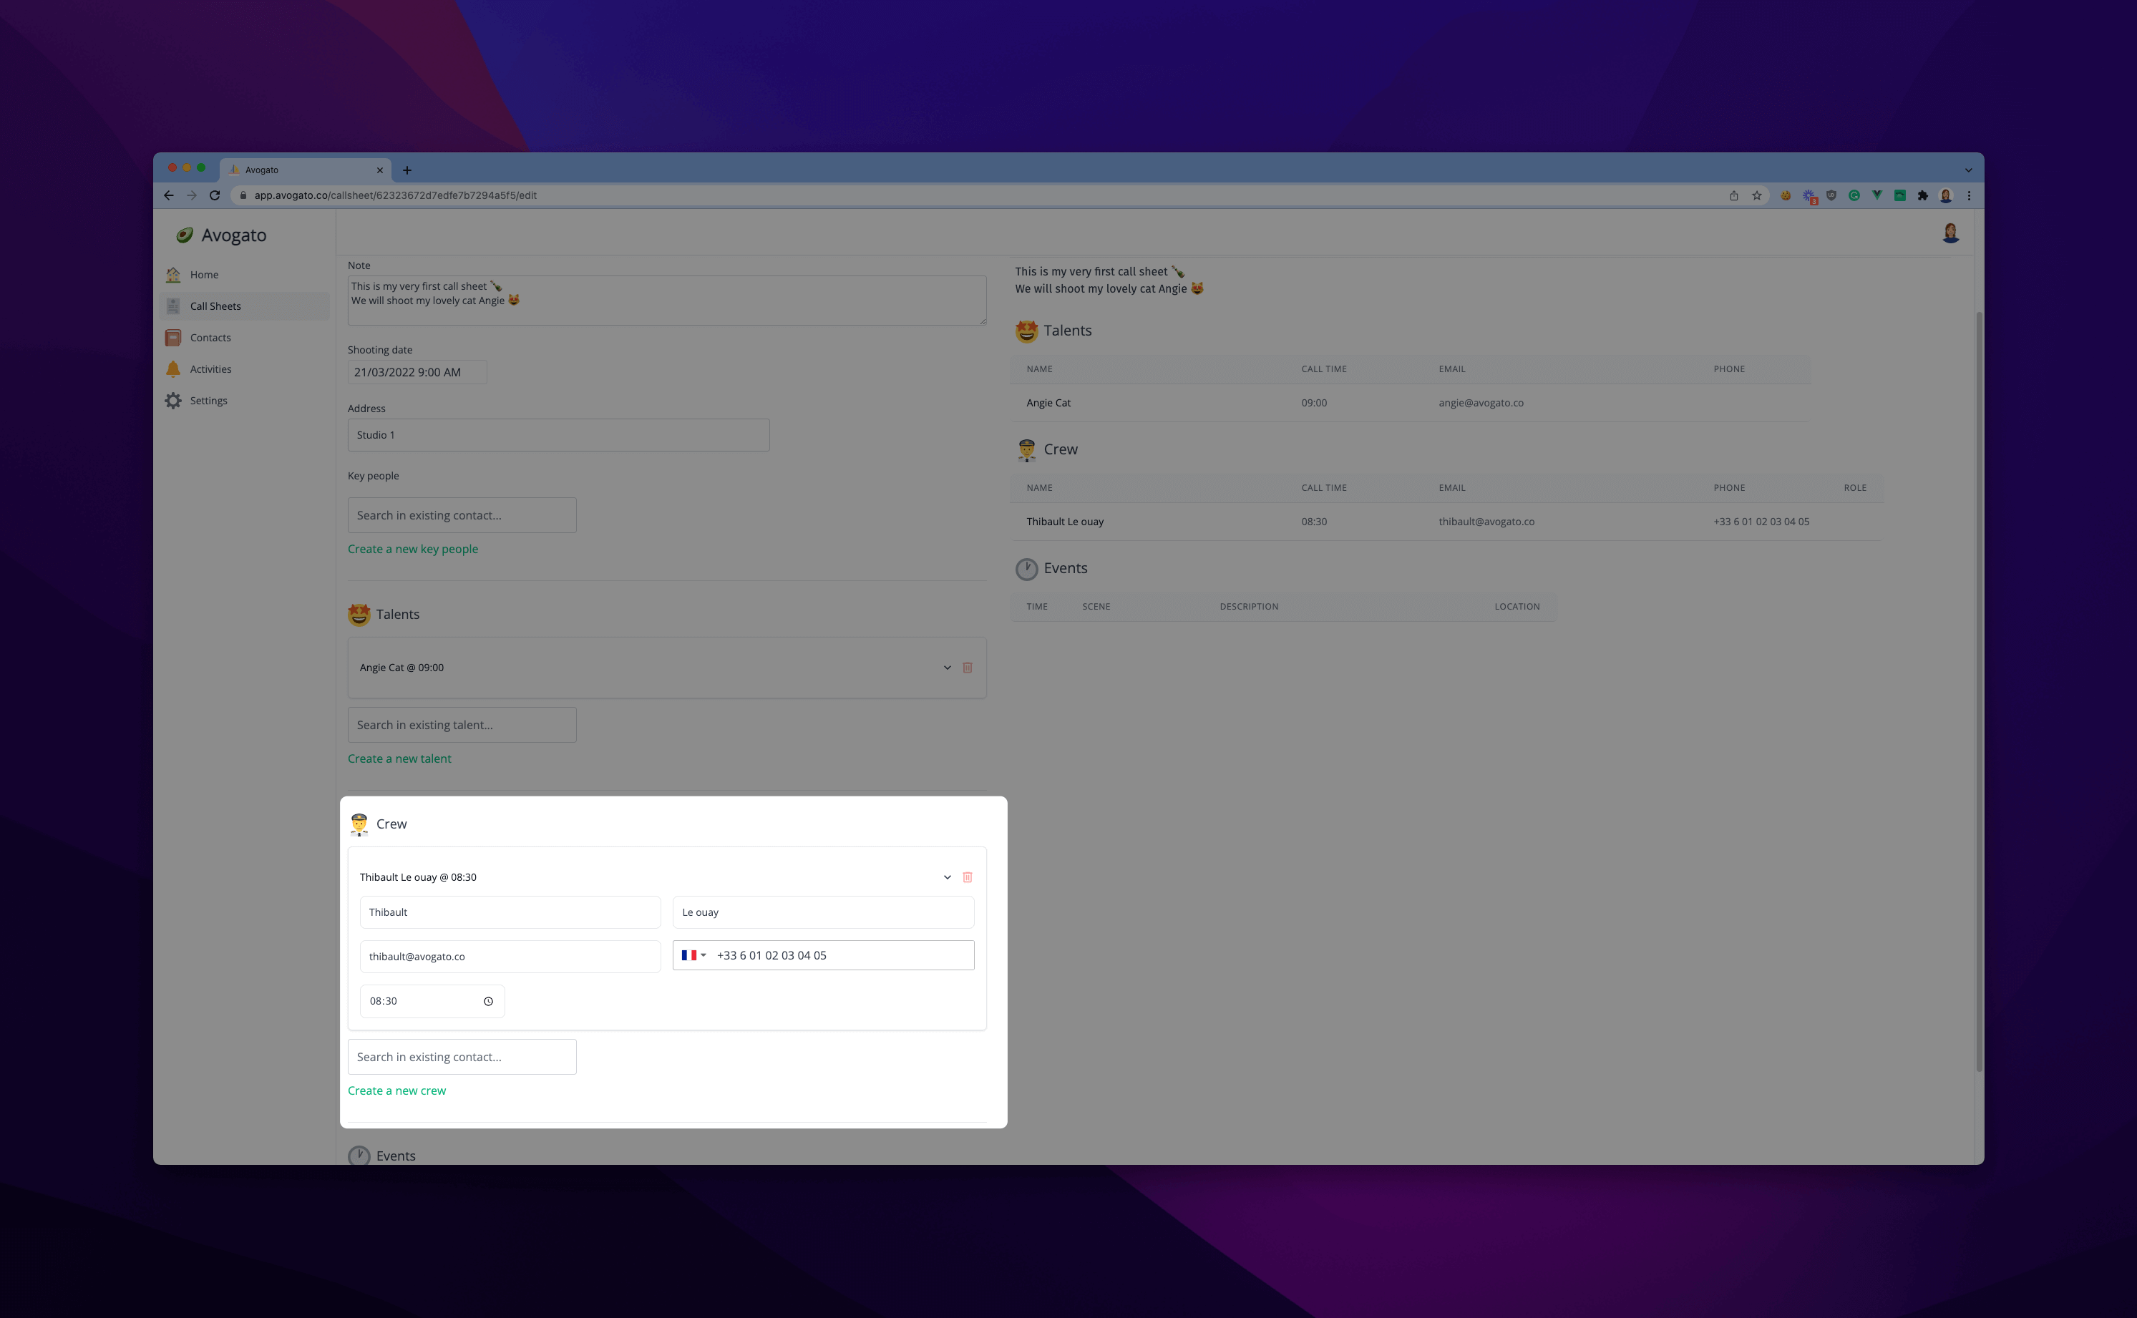Viewport: 2137px width, 1318px height.
Task: Open Call Sheets in the sidebar
Action: click(245, 306)
